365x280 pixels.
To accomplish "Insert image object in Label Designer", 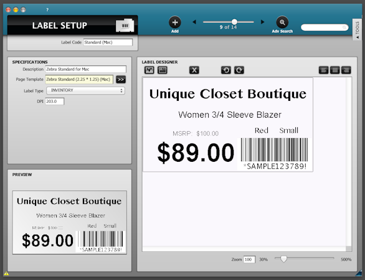I will pyautogui.click(x=149, y=70).
